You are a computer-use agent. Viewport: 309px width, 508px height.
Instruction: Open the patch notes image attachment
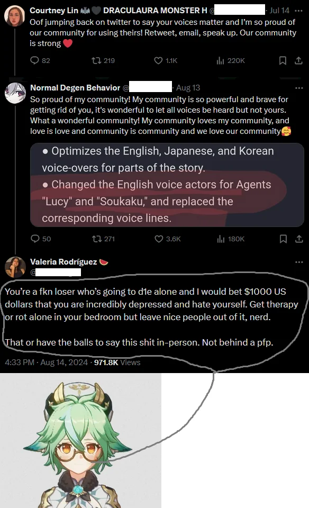(x=167, y=185)
